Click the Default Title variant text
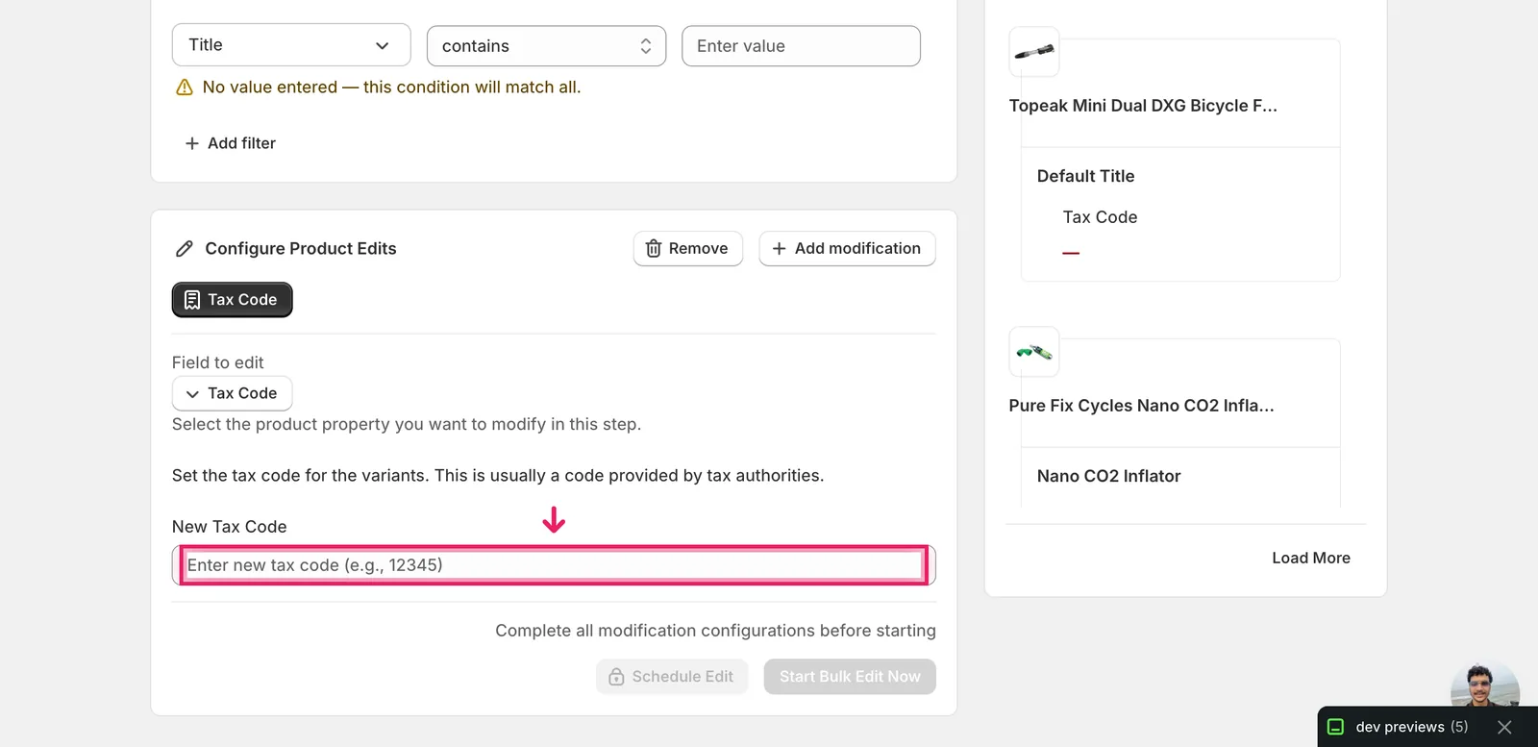Screen dimensions: 1538x747 point(1085,176)
